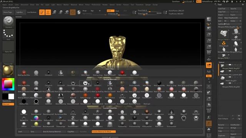Select the JellyBean standard material
This screenshot has width=246, height=138.
(171, 112)
